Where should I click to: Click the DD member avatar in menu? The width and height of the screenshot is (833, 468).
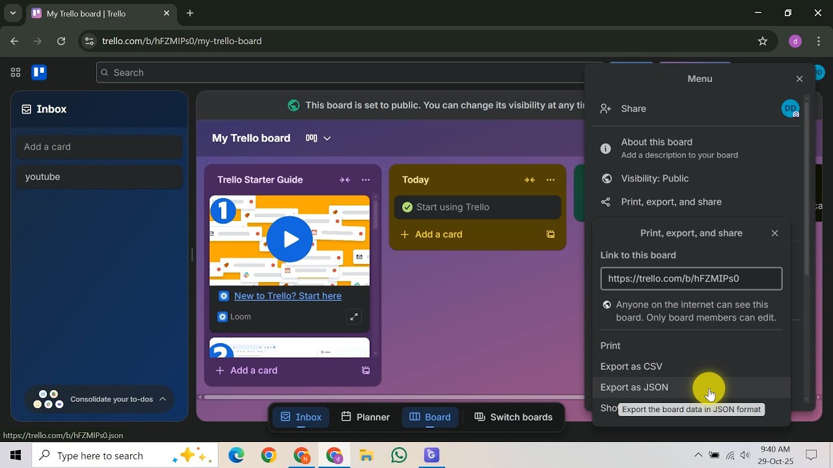790,109
